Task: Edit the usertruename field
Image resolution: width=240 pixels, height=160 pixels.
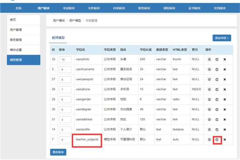Action: (x=217, y=69)
